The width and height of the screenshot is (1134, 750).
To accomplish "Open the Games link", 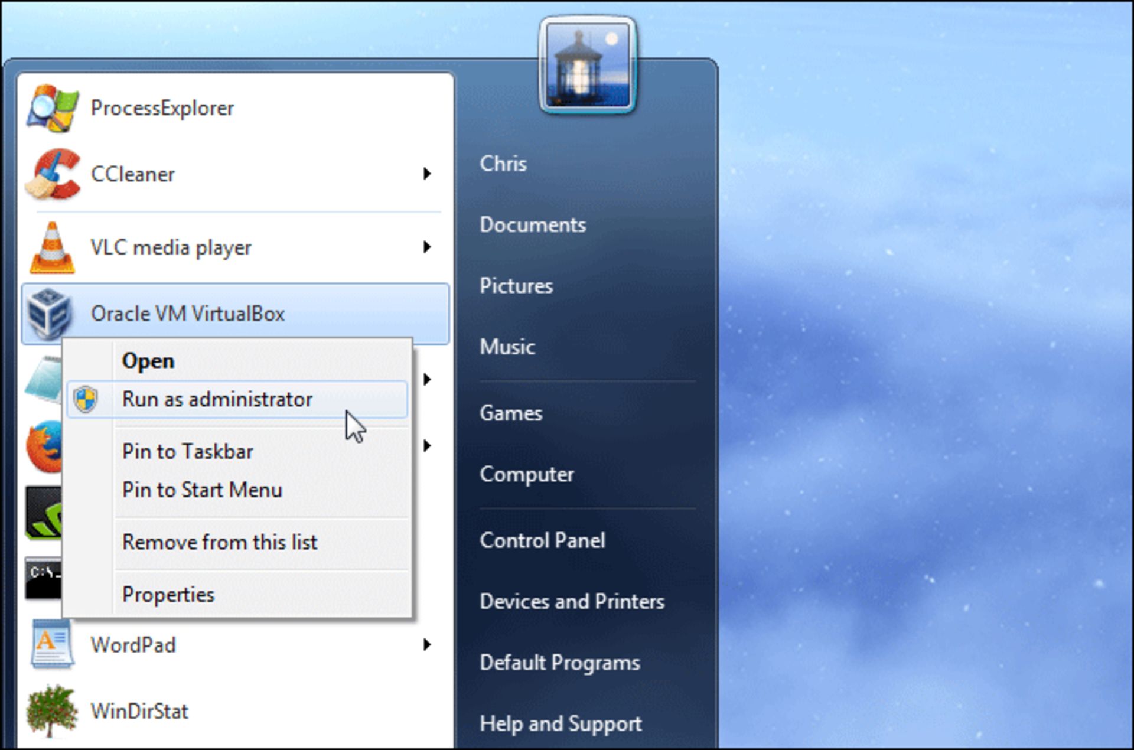I will pyautogui.click(x=511, y=413).
